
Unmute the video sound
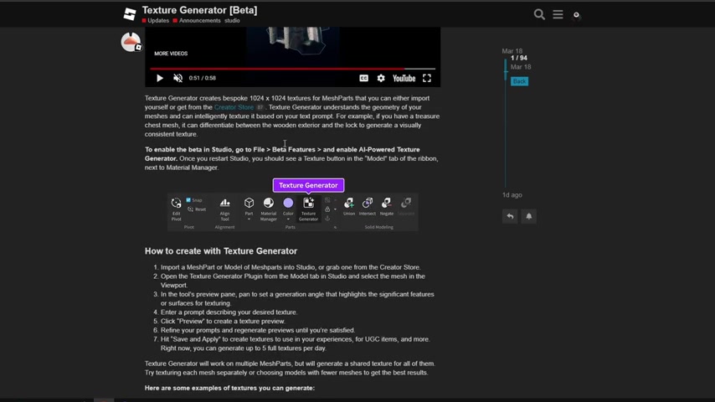(177, 78)
